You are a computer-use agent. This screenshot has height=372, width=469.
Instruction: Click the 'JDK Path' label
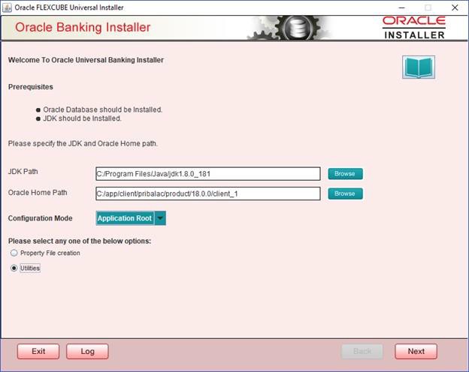[23, 172]
